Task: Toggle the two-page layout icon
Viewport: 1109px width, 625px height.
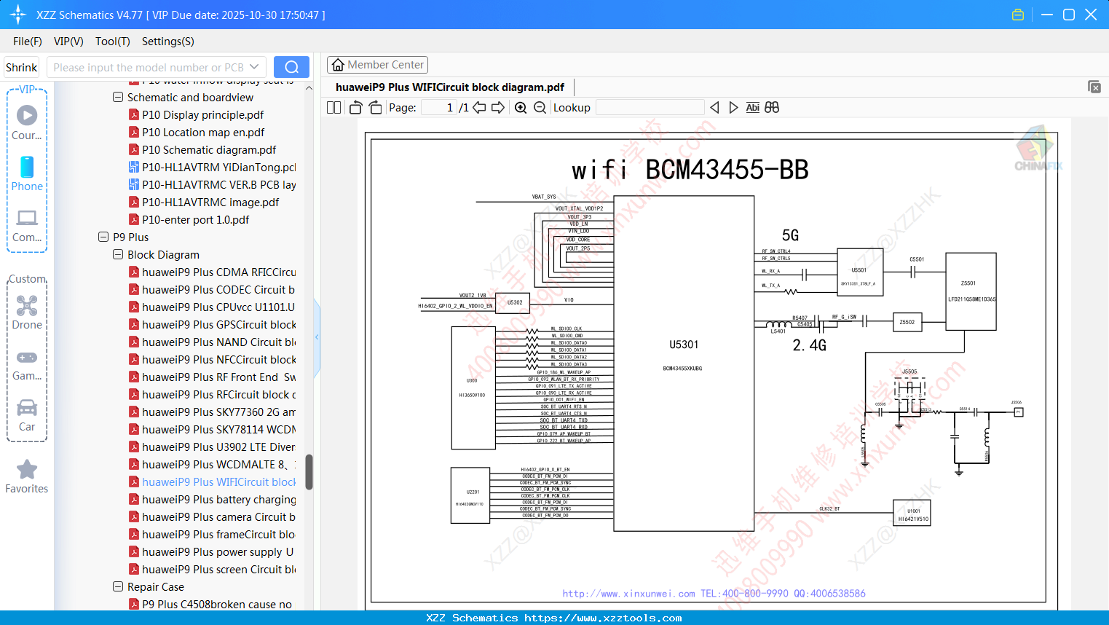Action: pos(334,107)
